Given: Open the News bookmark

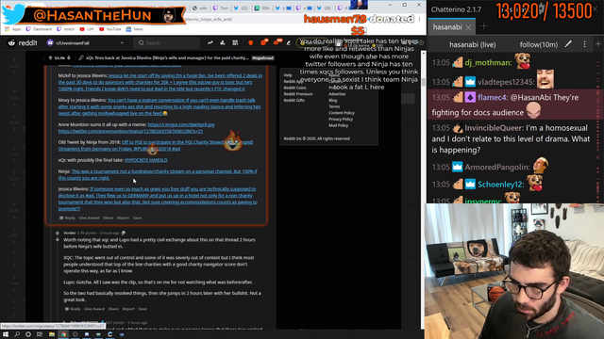Looking at the screenshot, I should [x=134, y=29].
